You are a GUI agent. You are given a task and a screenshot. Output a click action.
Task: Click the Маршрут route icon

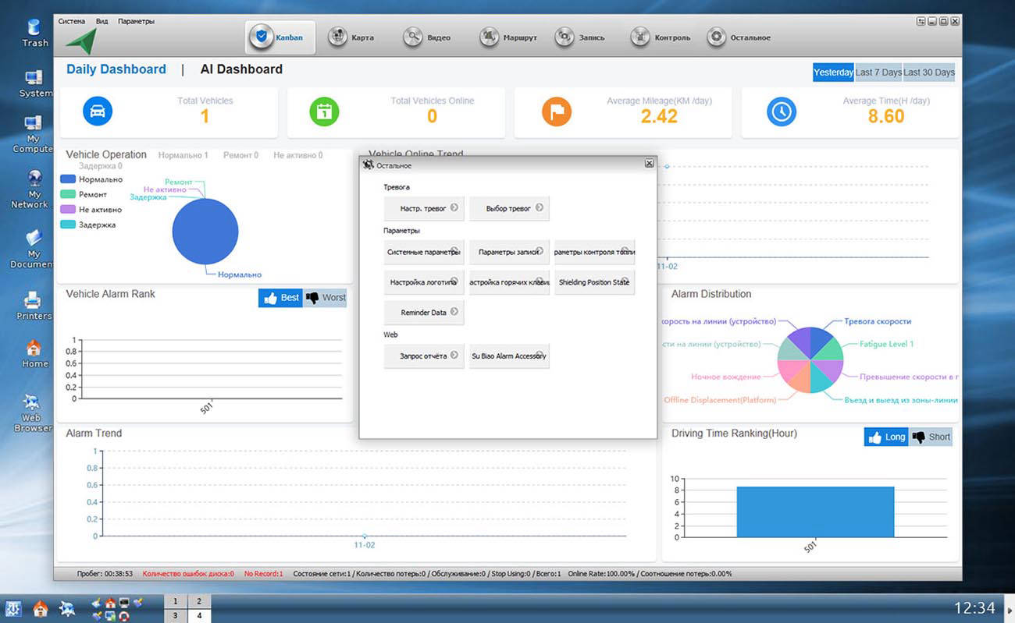pos(489,37)
